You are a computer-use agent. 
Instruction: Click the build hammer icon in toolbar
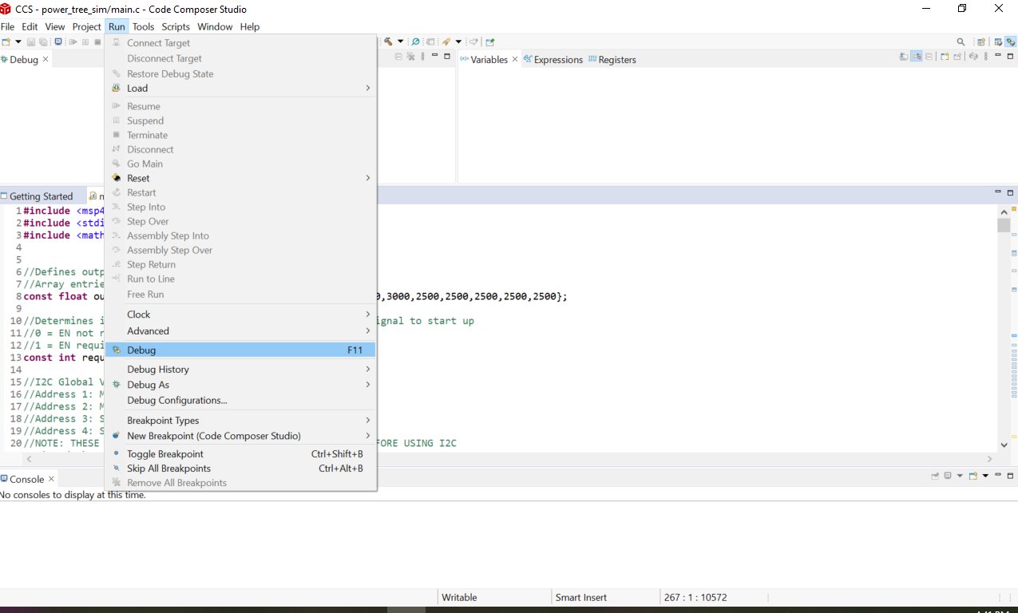coord(388,42)
